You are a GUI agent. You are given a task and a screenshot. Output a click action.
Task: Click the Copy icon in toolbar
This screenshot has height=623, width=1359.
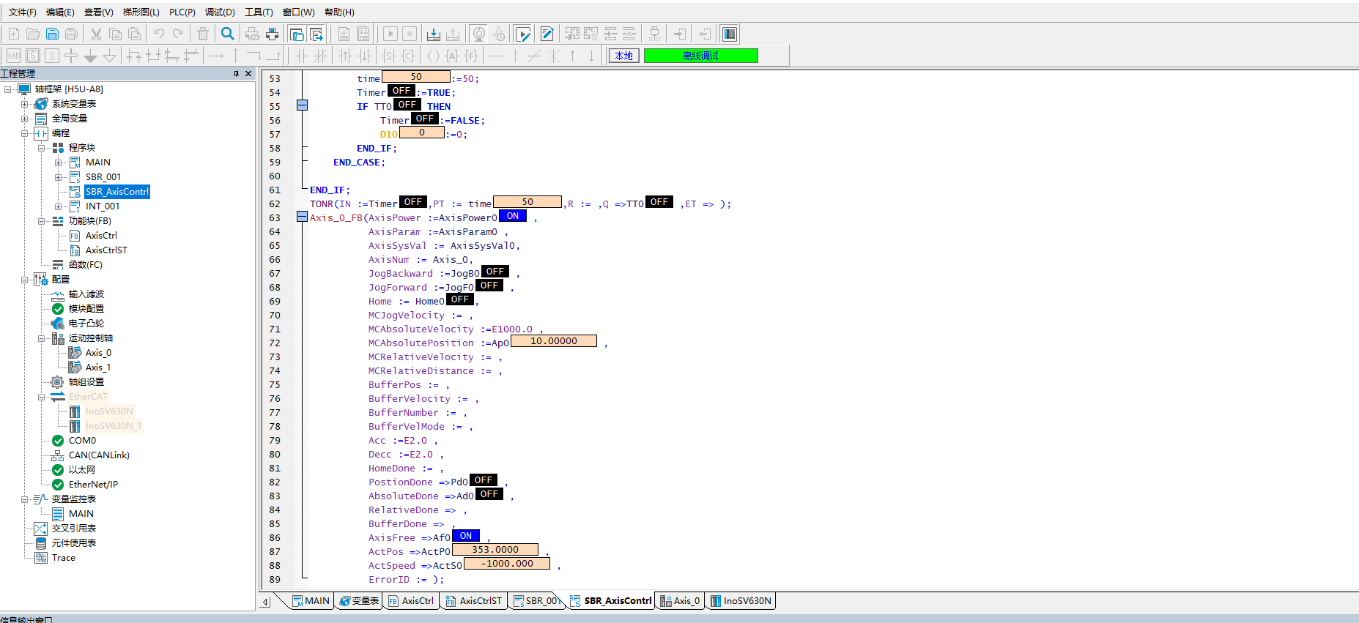115,34
